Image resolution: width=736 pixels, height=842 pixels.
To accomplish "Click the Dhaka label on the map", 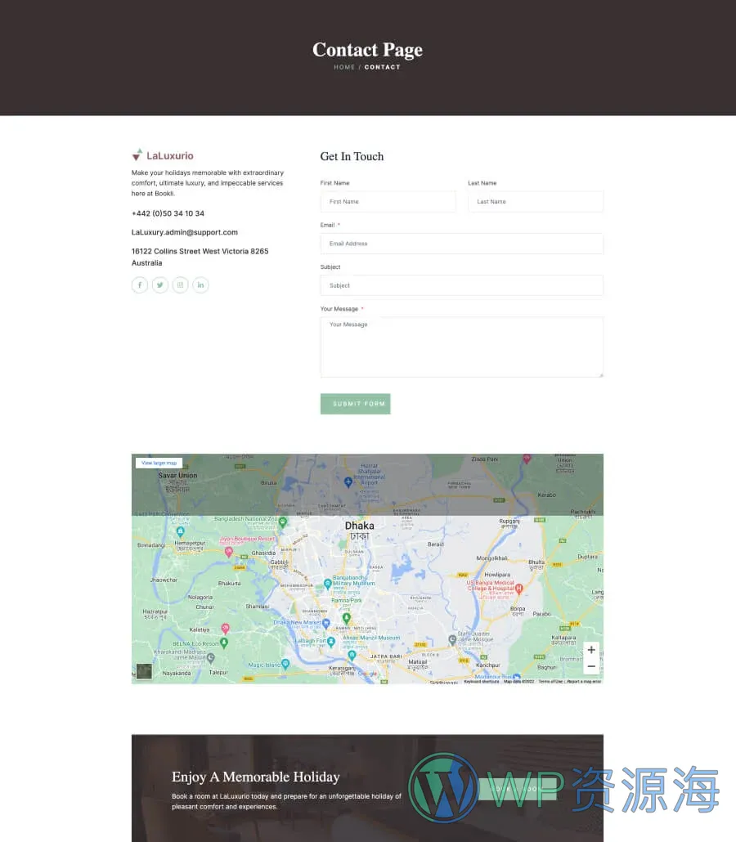I will pyautogui.click(x=359, y=526).
